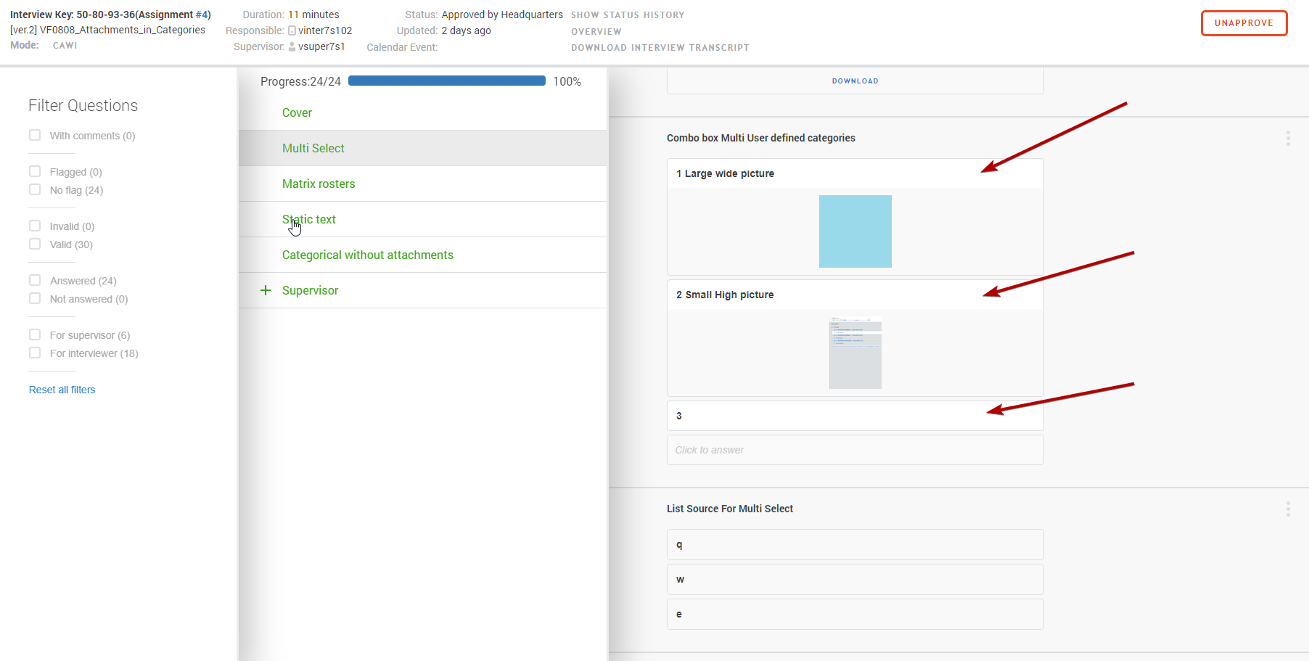Screen dimensions: 1309x661
Task: Click the Unapprove button
Action: 1244,23
